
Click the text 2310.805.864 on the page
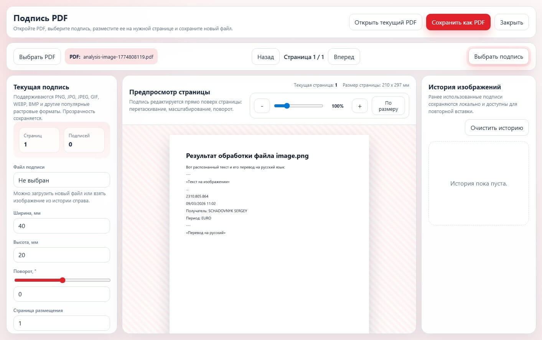click(x=197, y=196)
